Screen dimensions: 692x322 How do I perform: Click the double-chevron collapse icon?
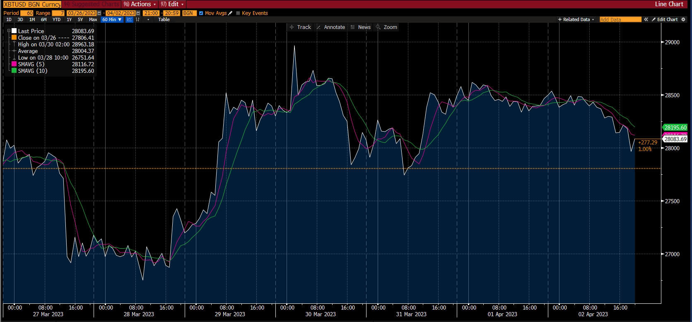[x=646, y=19]
